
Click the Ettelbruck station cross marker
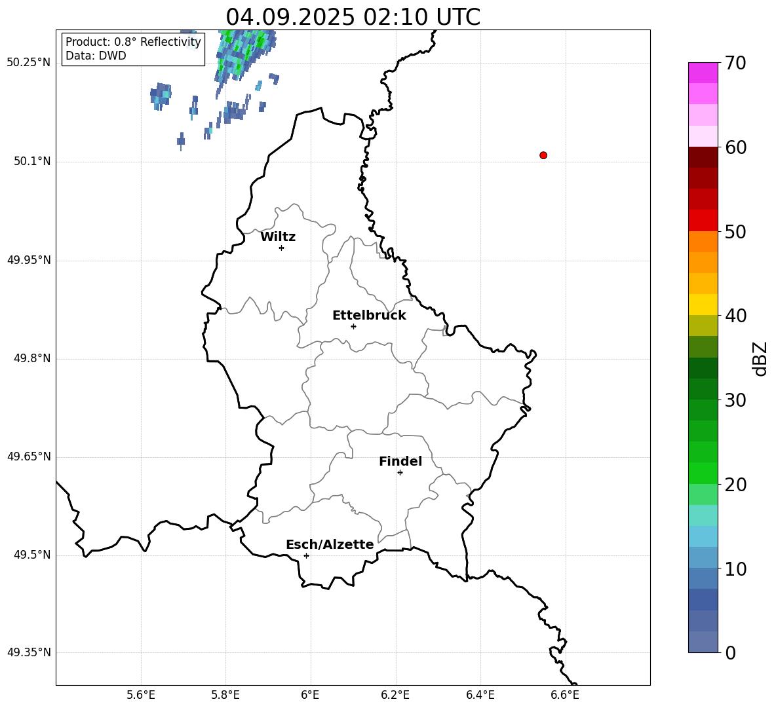353,326
